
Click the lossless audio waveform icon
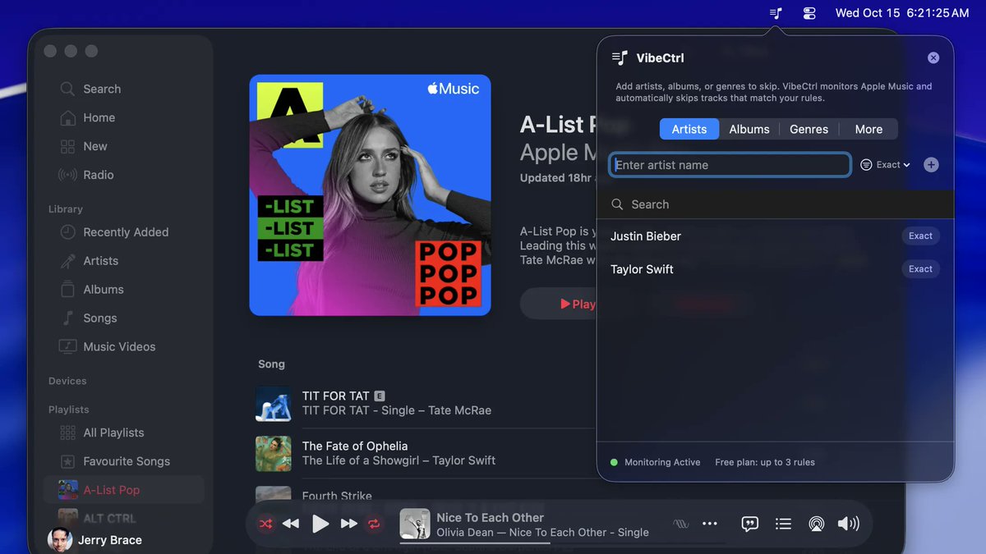coord(680,524)
